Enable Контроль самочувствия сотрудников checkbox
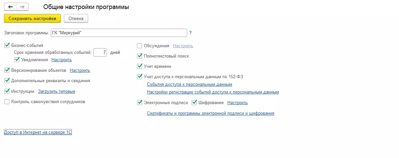The width and height of the screenshot is (399, 158). (x=7, y=102)
